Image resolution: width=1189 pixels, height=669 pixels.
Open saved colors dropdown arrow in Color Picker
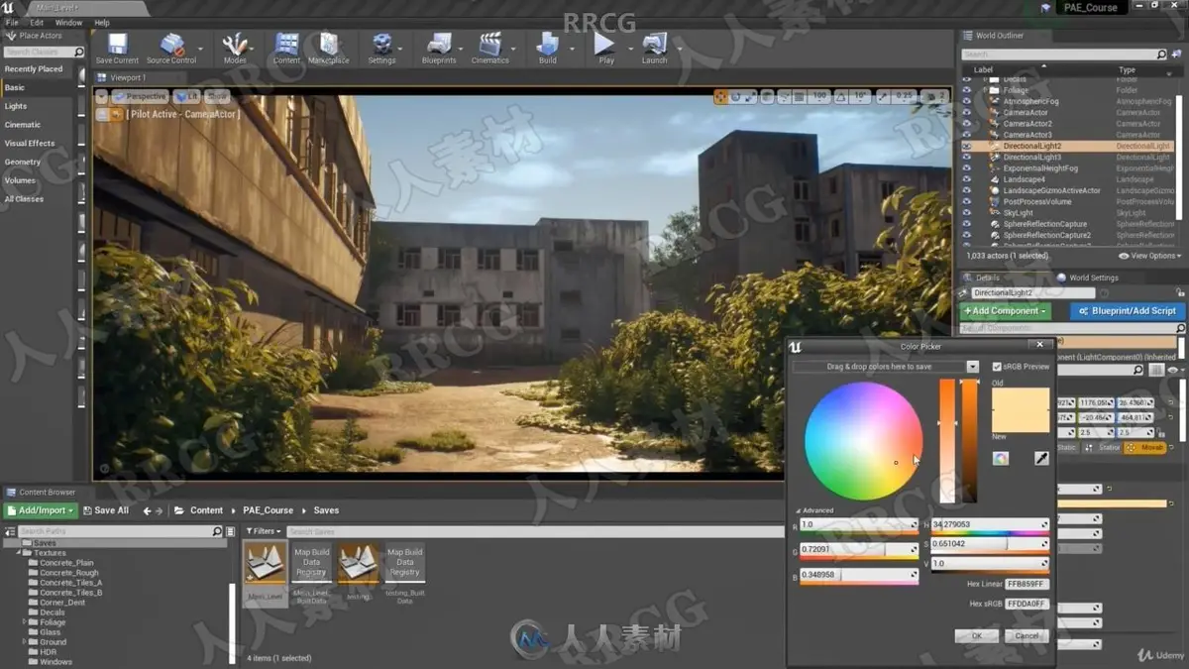pos(973,367)
